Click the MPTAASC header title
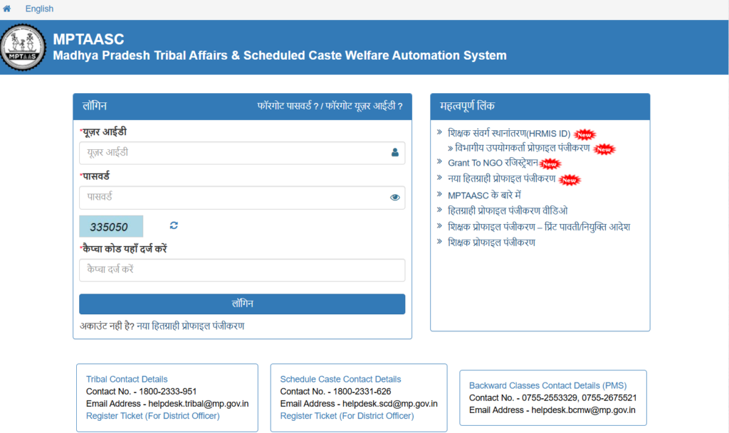The image size is (729, 433). point(88,39)
